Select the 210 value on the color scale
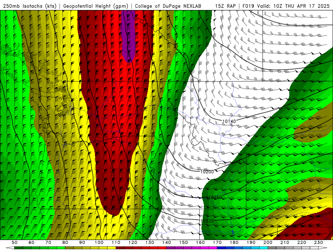333x250 pixels. point(285,242)
